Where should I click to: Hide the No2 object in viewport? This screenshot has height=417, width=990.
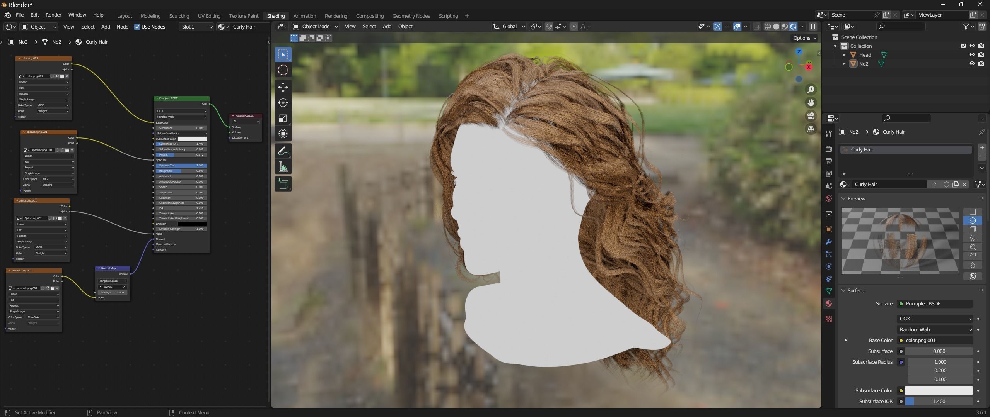pyautogui.click(x=972, y=64)
